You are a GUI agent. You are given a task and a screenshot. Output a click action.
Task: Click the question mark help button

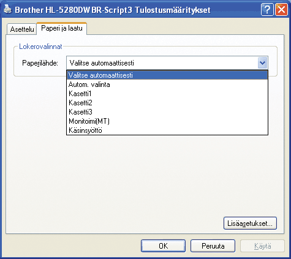(x=267, y=10)
